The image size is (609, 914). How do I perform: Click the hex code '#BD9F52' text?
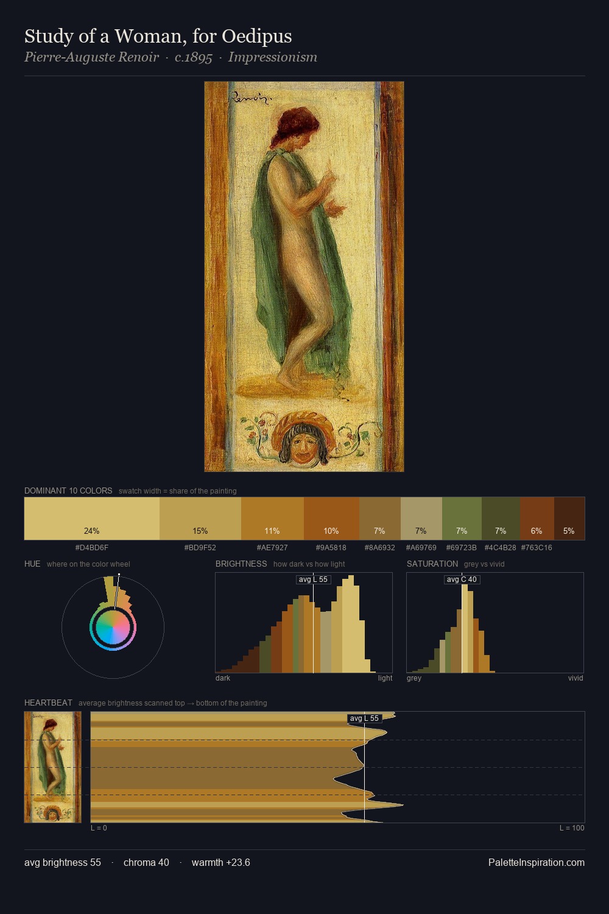point(200,548)
